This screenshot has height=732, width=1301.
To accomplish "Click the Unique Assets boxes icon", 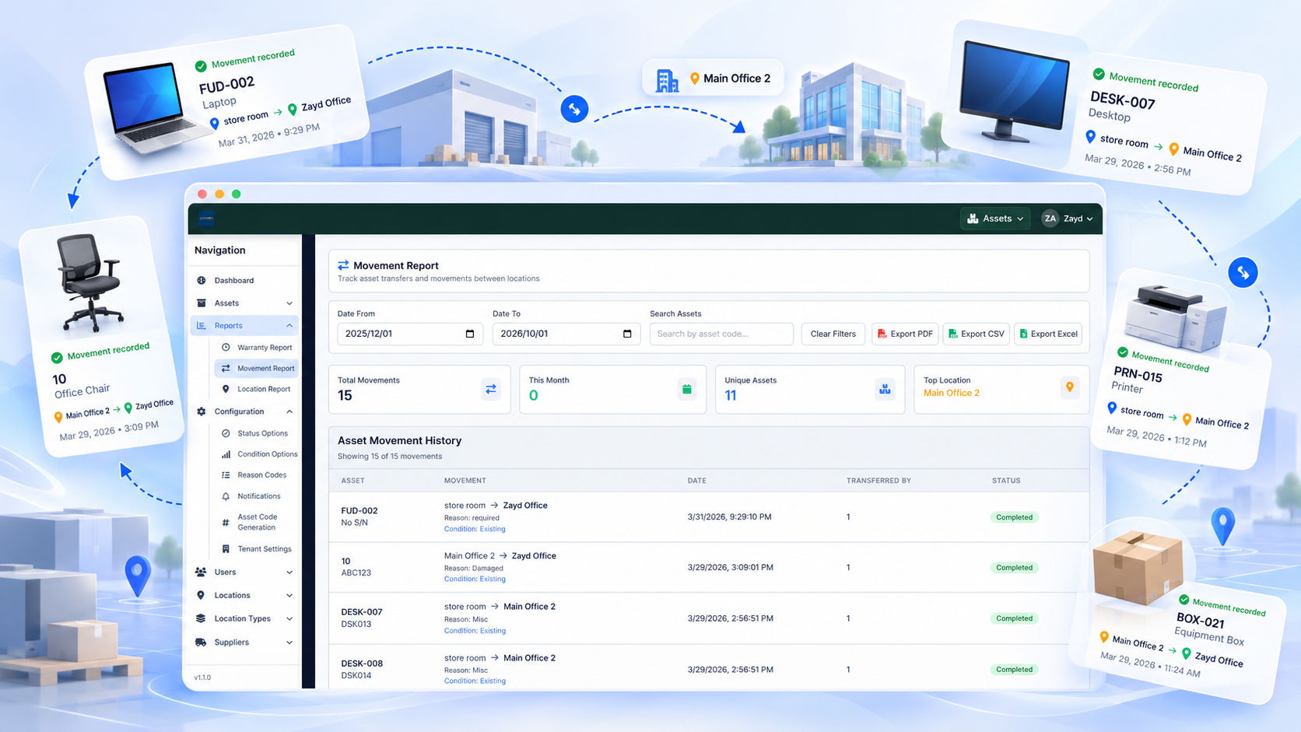I will click(885, 389).
